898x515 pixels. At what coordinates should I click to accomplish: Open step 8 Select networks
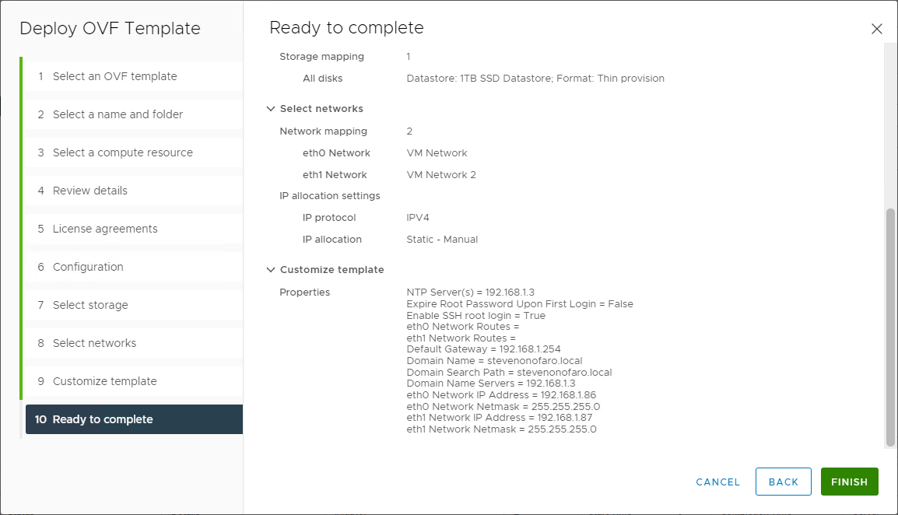pos(94,343)
